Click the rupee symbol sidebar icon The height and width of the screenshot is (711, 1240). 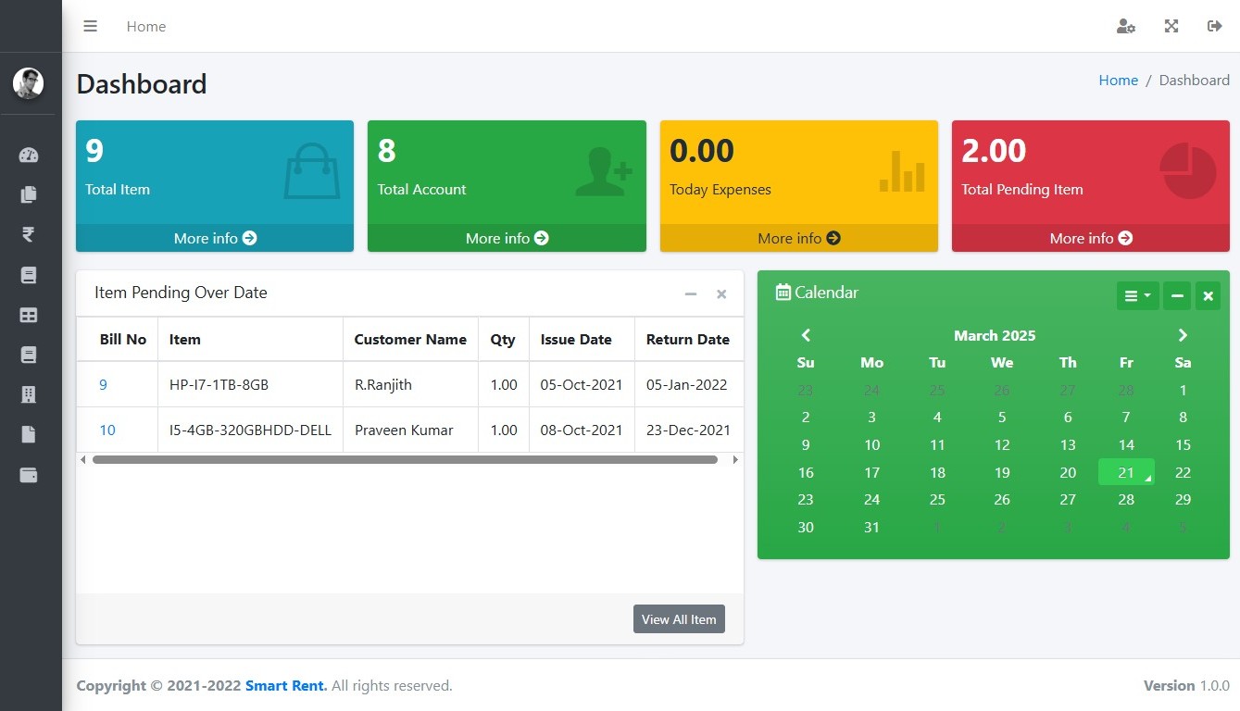(29, 235)
